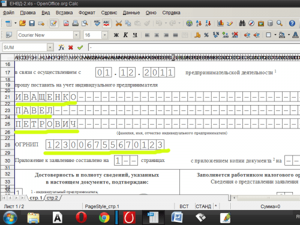Toggle bold Ж formatting
300x225 pixels.
(x=116, y=35)
